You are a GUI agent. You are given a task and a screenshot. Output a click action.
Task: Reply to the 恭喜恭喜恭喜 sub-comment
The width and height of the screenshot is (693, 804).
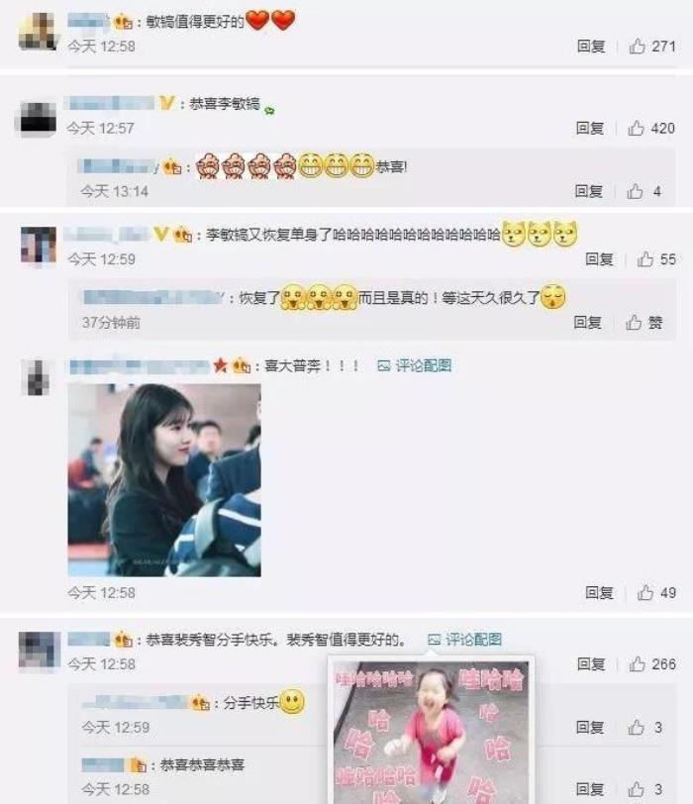[x=589, y=788]
